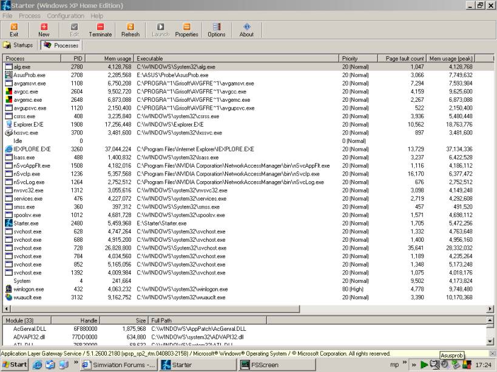Viewport: 497px width, 372px height.
Task: Click the New toolbar icon
Action: [x=44, y=30]
